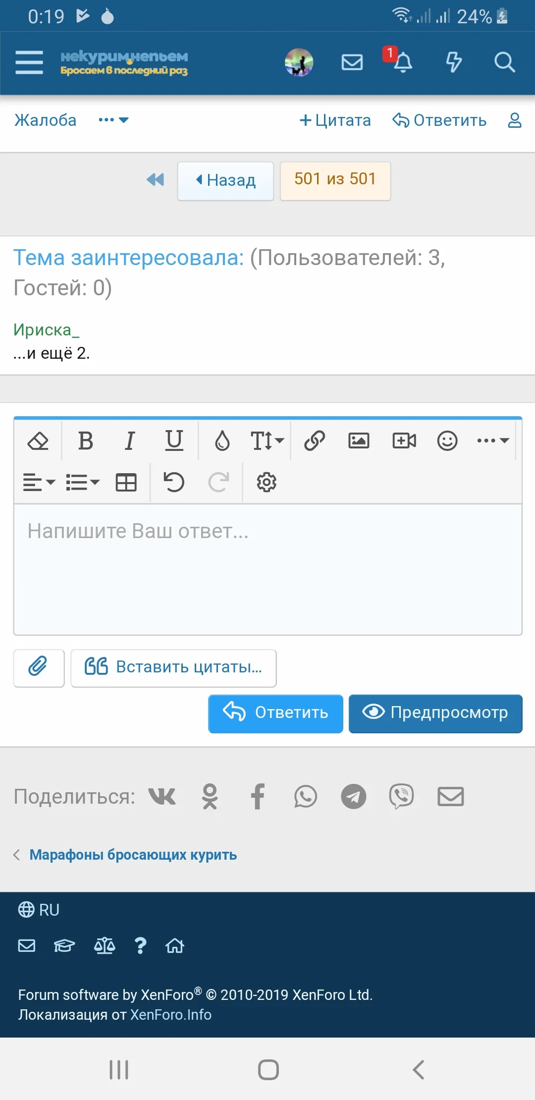Insert a link with chain icon
The width and height of the screenshot is (535, 1100).
(x=315, y=440)
